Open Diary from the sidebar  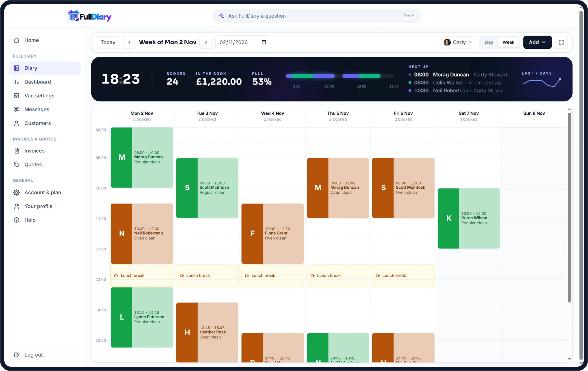coord(44,68)
